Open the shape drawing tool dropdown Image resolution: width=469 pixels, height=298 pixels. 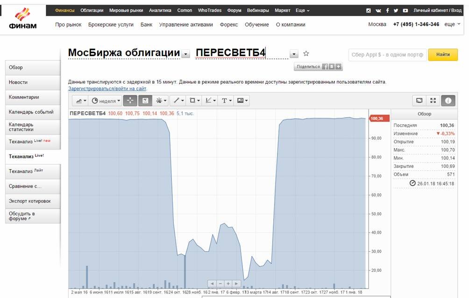(194, 101)
